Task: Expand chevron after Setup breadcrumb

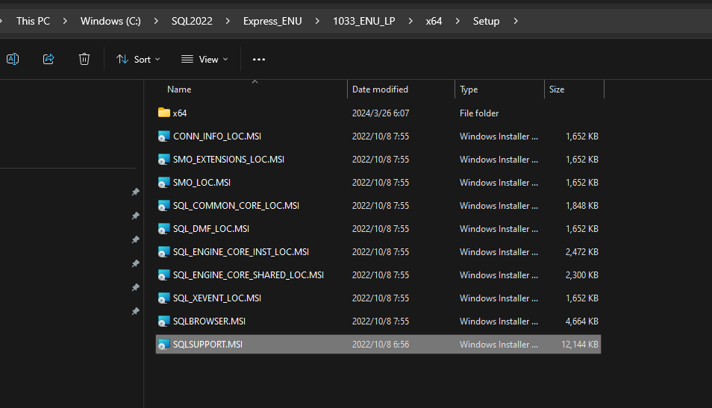Action: (516, 21)
